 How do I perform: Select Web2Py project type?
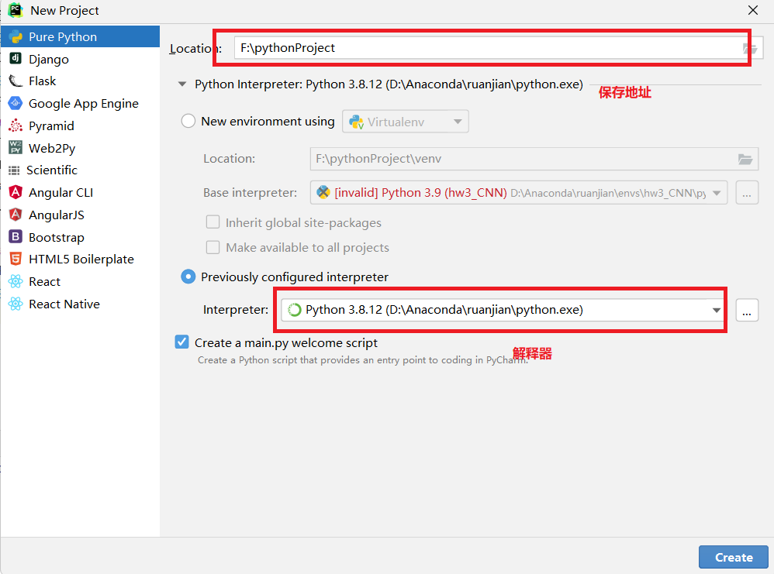pos(80,148)
